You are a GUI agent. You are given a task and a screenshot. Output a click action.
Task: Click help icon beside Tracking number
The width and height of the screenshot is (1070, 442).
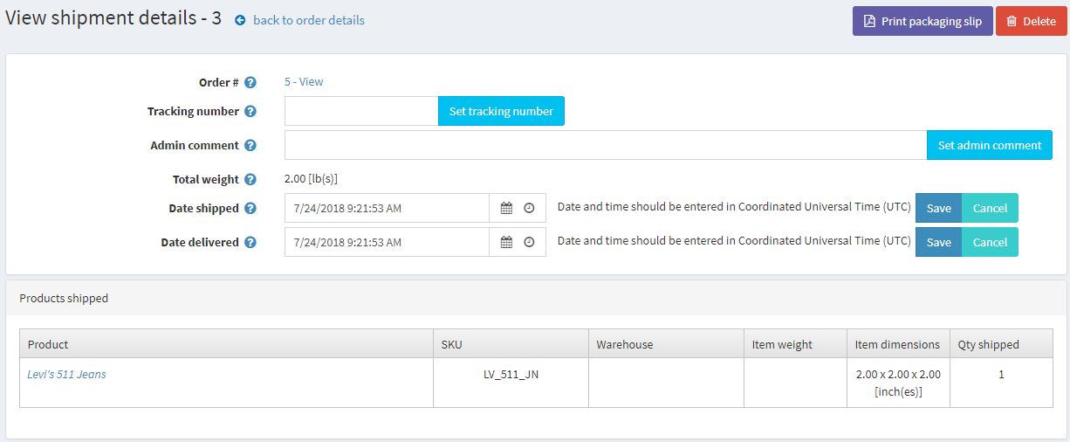point(250,112)
